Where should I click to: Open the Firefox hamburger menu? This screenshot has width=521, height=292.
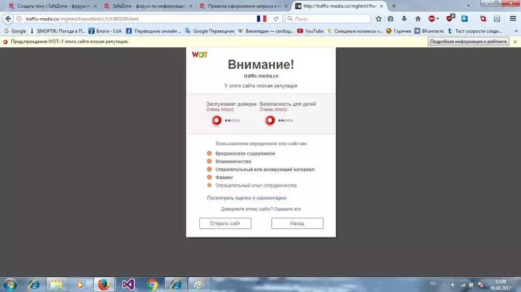point(513,19)
